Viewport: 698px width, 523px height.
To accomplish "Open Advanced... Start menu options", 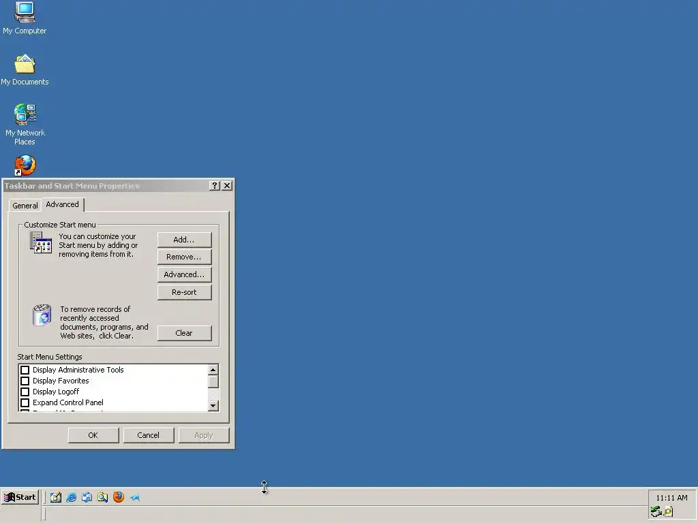I will click(x=184, y=275).
